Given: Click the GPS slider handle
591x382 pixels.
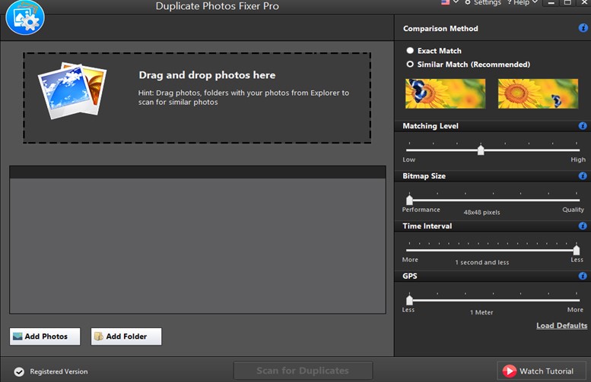Looking at the screenshot, I should [410, 300].
